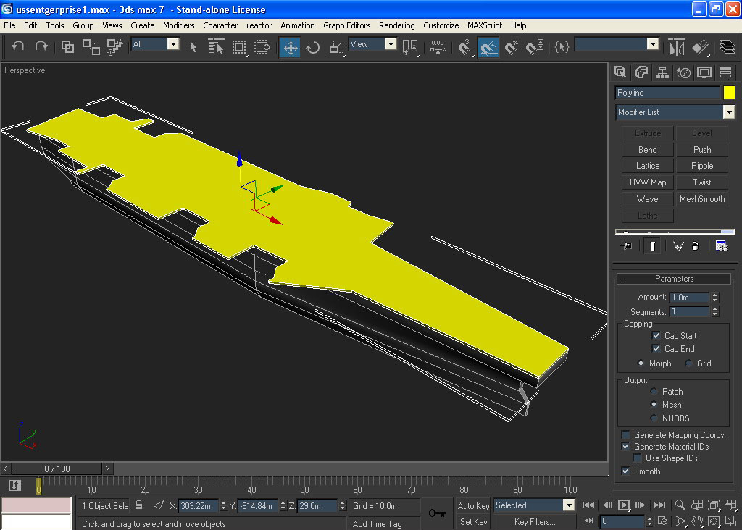Click the Play Animation button

pyautogui.click(x=624, y=505)
